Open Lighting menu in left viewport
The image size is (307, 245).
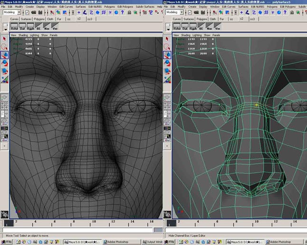(x=35, y=35)
